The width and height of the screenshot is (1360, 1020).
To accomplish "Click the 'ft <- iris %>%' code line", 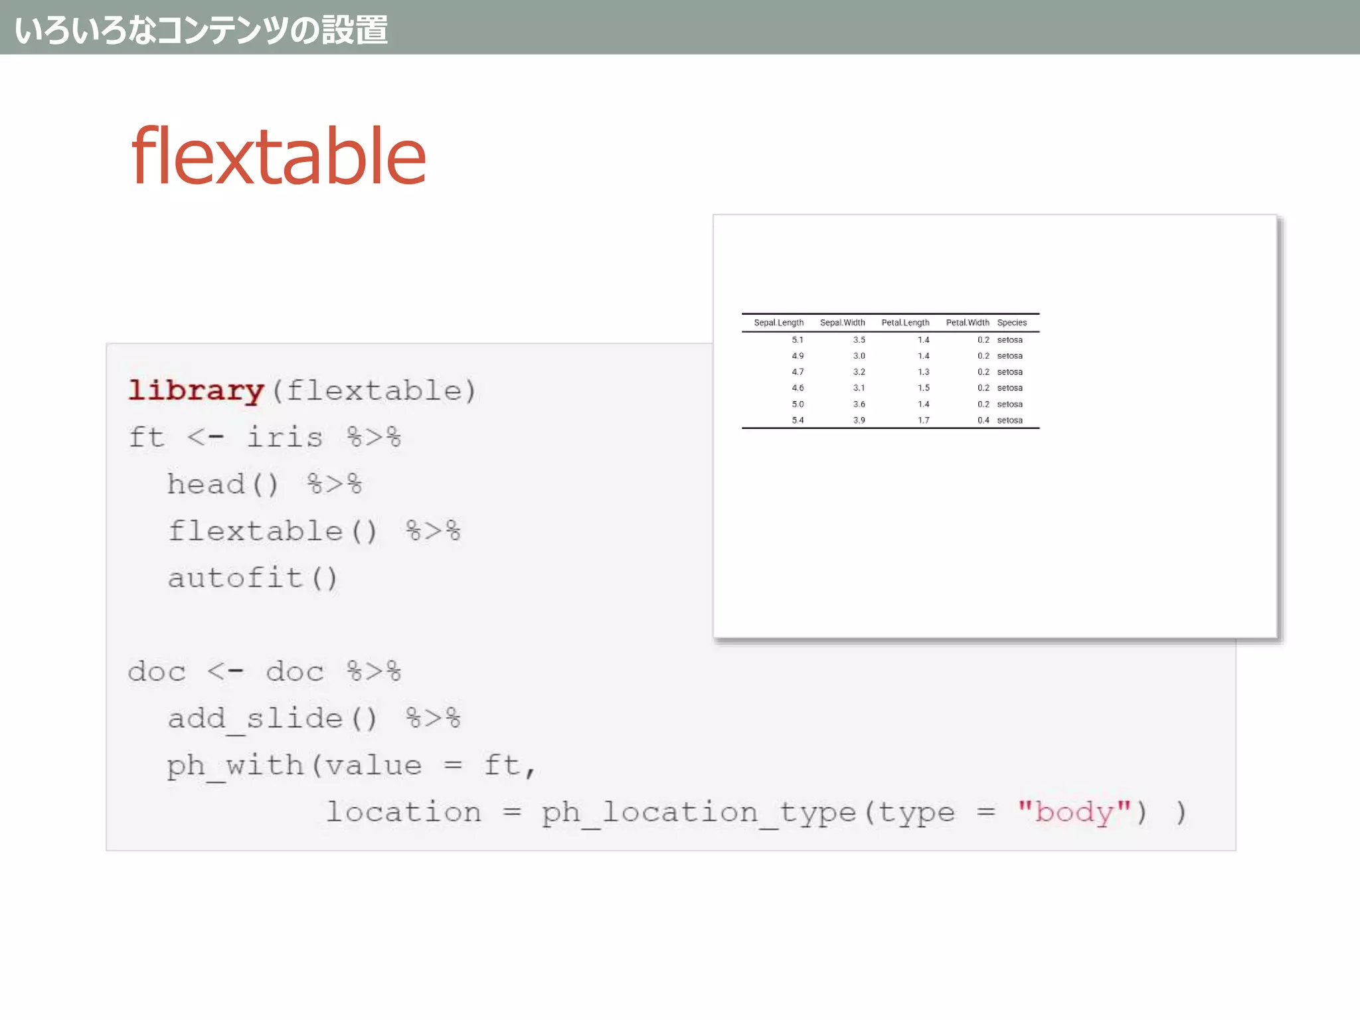I will click(264, 438).
